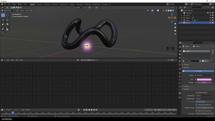The height and width of the screenshot is (121, 215).
Task: Switch to the Modeling workspace tab
Action: 39,4
